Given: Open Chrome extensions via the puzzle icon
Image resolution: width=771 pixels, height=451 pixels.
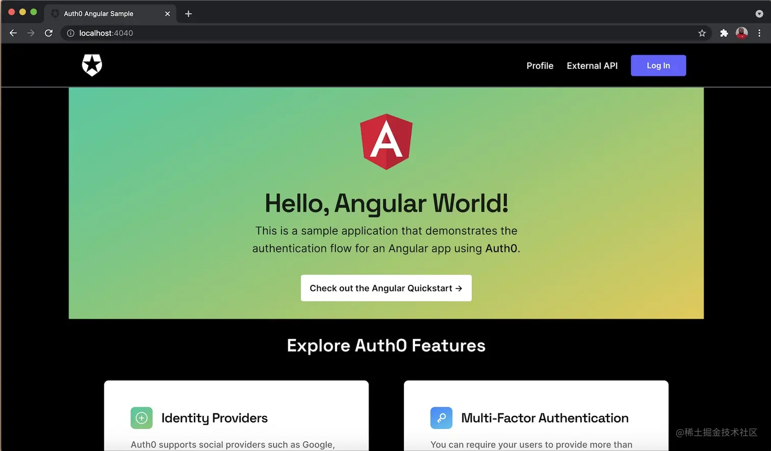Looking at the screenshot, I should pyautogui.click(x=724, y=33).
